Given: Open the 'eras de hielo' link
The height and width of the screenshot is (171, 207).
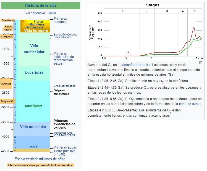Looking at the screenshot, I should [49, 165].
